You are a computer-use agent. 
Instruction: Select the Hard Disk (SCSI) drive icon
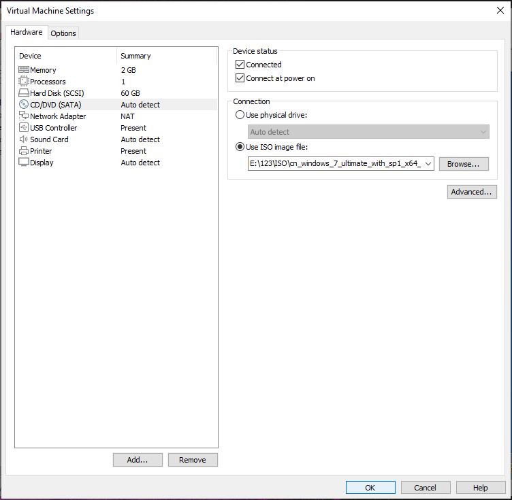pyautogui.click(x=24, y=93)
